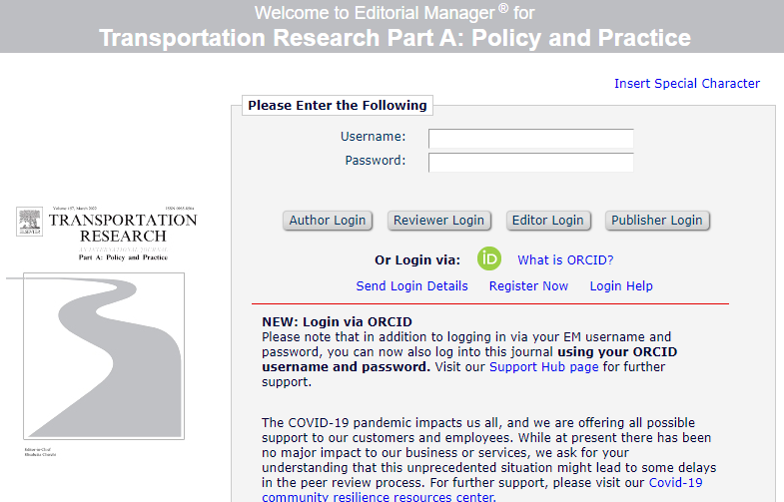Open the Insert Special Character link
This screenshot has width=784, height=502.
tap(686, 84)
